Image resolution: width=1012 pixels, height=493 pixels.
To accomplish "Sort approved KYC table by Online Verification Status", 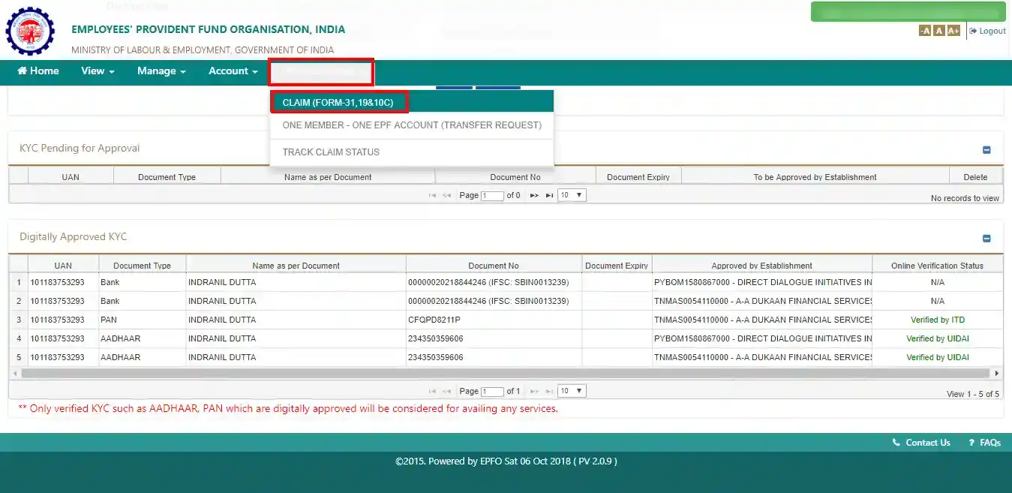I will (x=937, y=266).
